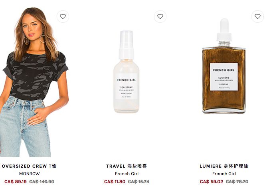Open the LUMIERE 身体护理油 product title
267x190 pixels.
(224, 166)
